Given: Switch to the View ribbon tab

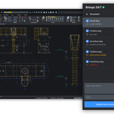Looking at the screenshot, I should point(13,15).
